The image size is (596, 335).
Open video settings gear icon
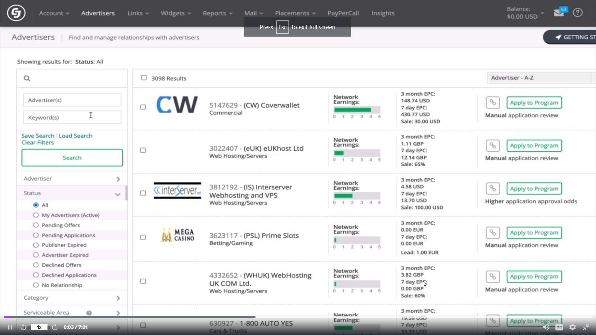[572, 327]
